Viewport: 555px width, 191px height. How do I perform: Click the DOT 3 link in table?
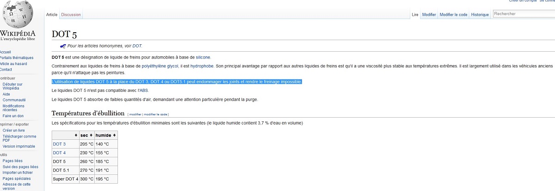coord(59,144)
